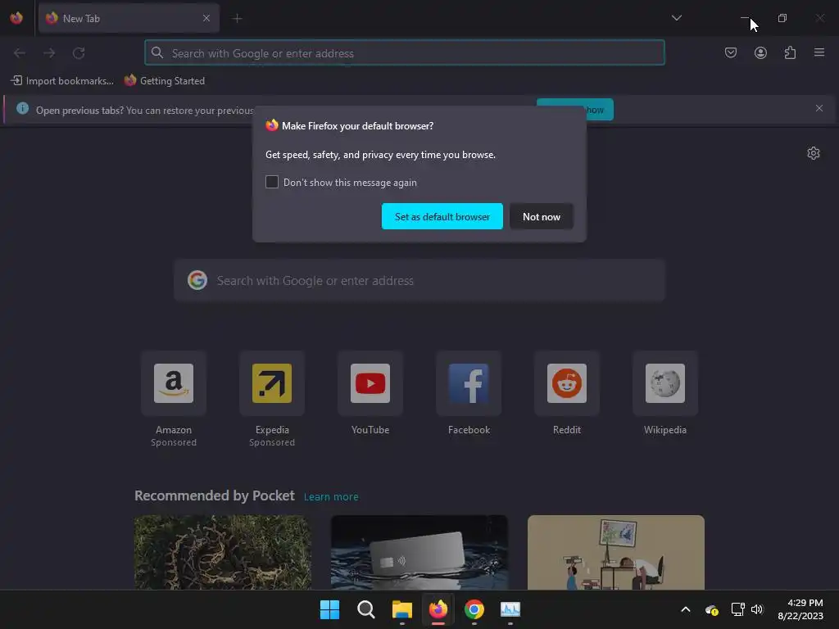Open Getting Started bookmark
839x629 pixels.
165,81
